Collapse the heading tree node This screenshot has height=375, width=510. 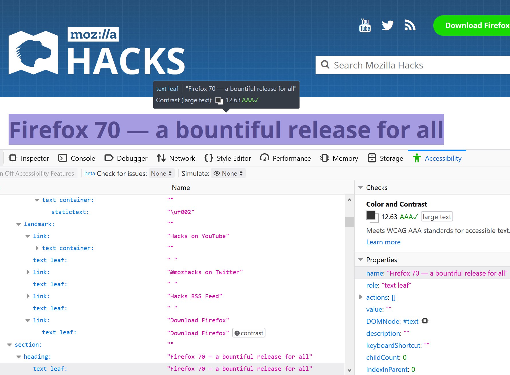click(18, 357)
